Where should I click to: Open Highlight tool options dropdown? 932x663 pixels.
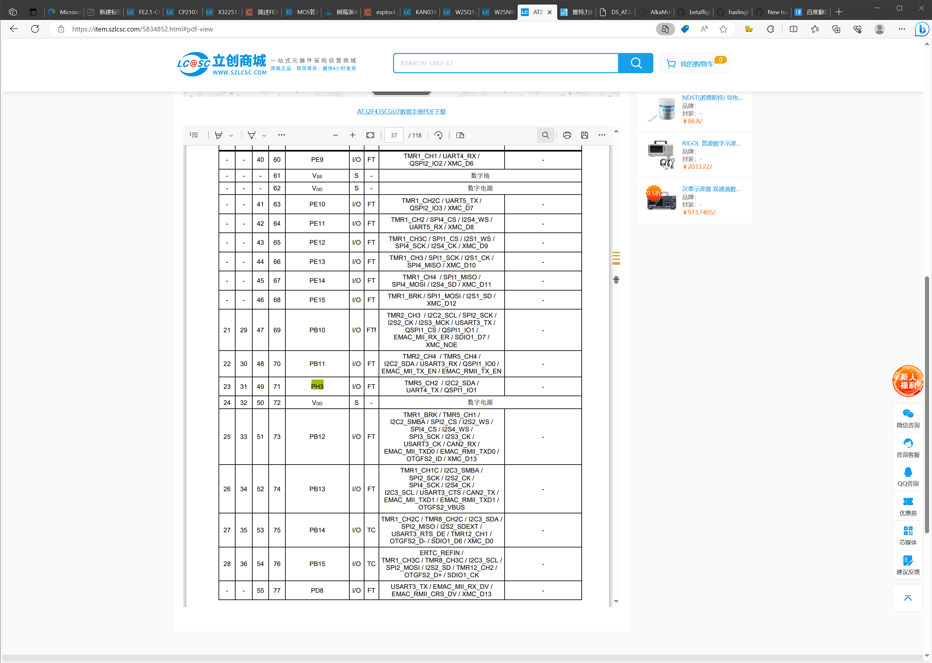231,135
